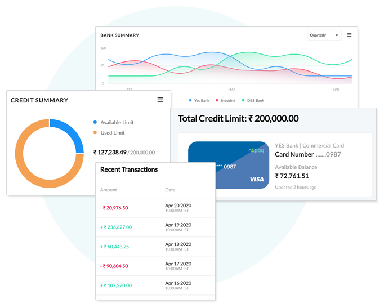Click the nupay logo on the card
The image size is (384, 308).
coord(256,150)
